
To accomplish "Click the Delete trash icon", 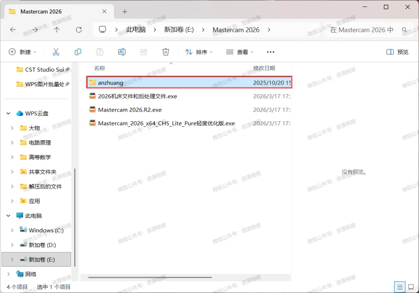I will coord(166,52).
